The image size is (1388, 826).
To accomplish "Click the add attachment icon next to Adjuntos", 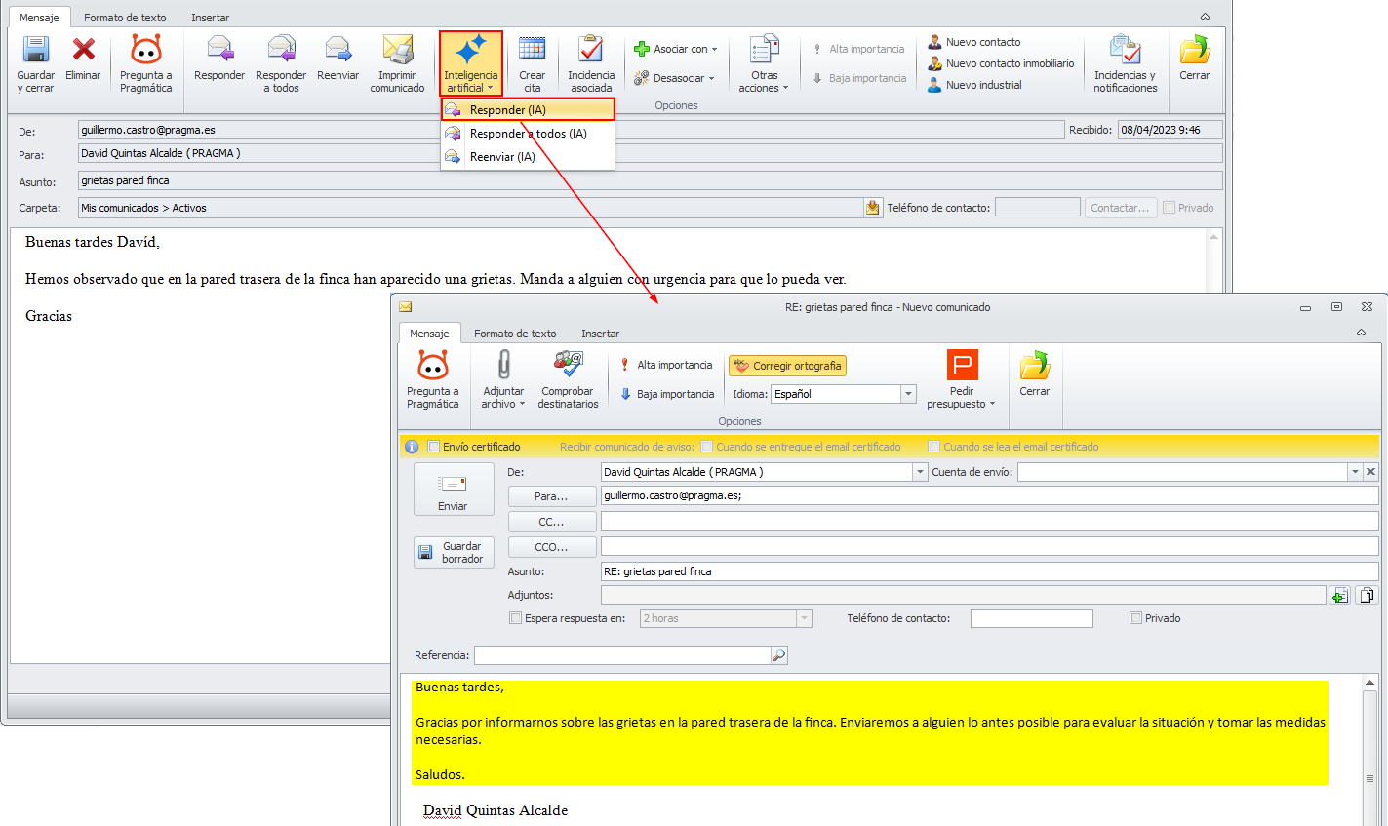I will 1340,595.
